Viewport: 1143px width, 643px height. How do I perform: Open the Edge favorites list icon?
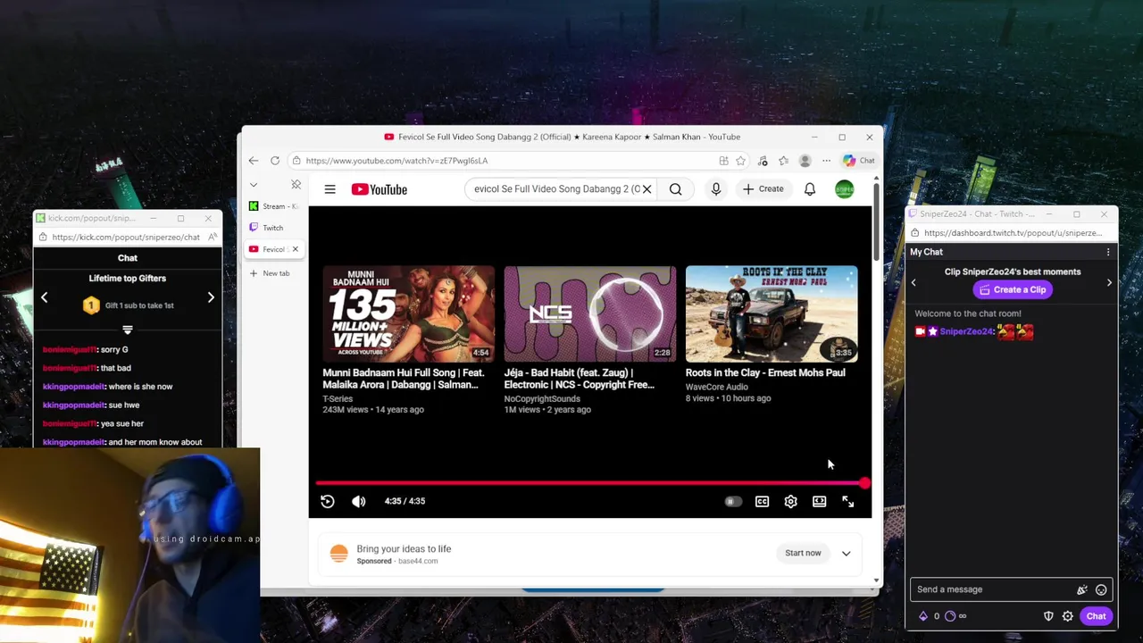(x=783, y=161)
